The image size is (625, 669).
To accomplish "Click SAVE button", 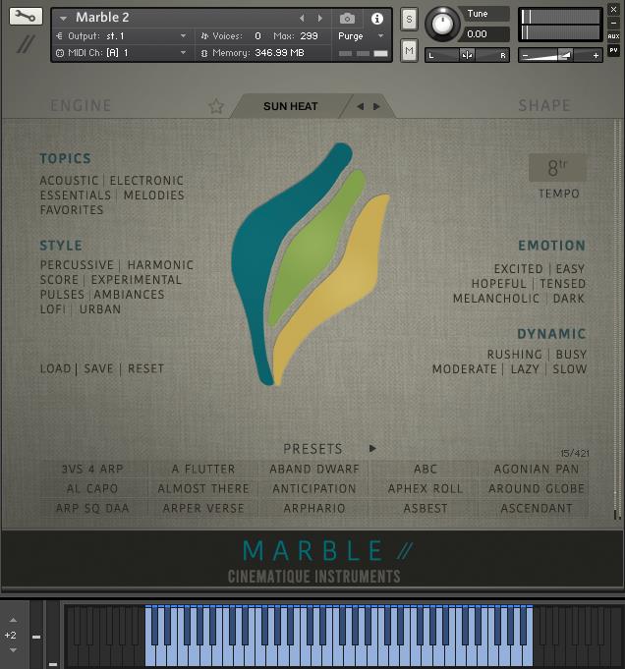I will pyautogui.click(x=98, y=368).
